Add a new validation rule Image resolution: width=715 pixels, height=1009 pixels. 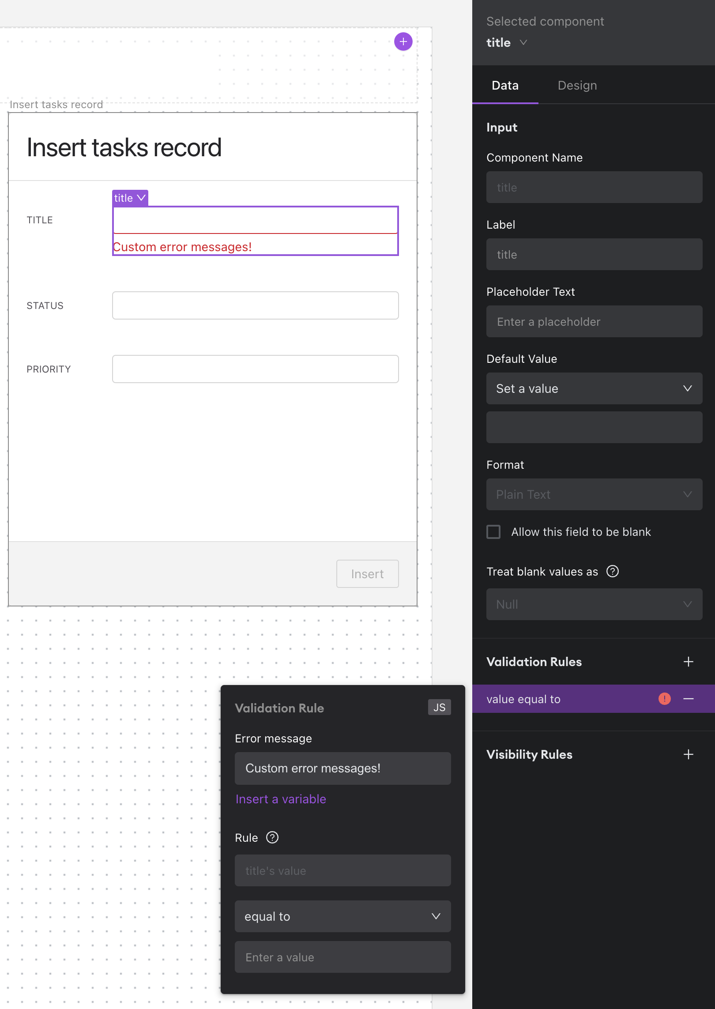[x=688, y=662]
